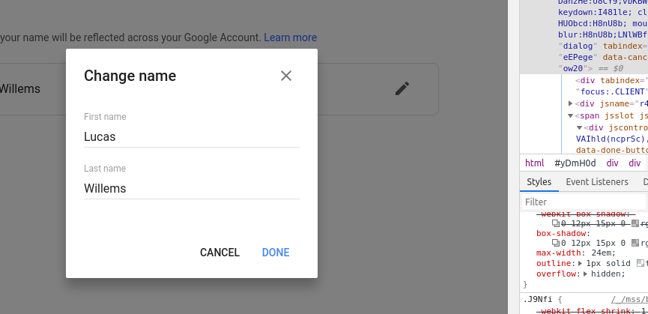Image resolution: width=648 pixels, height=314 pixels.
Task: Select html in the breadcrumb bar
Action: click(534, 163)
